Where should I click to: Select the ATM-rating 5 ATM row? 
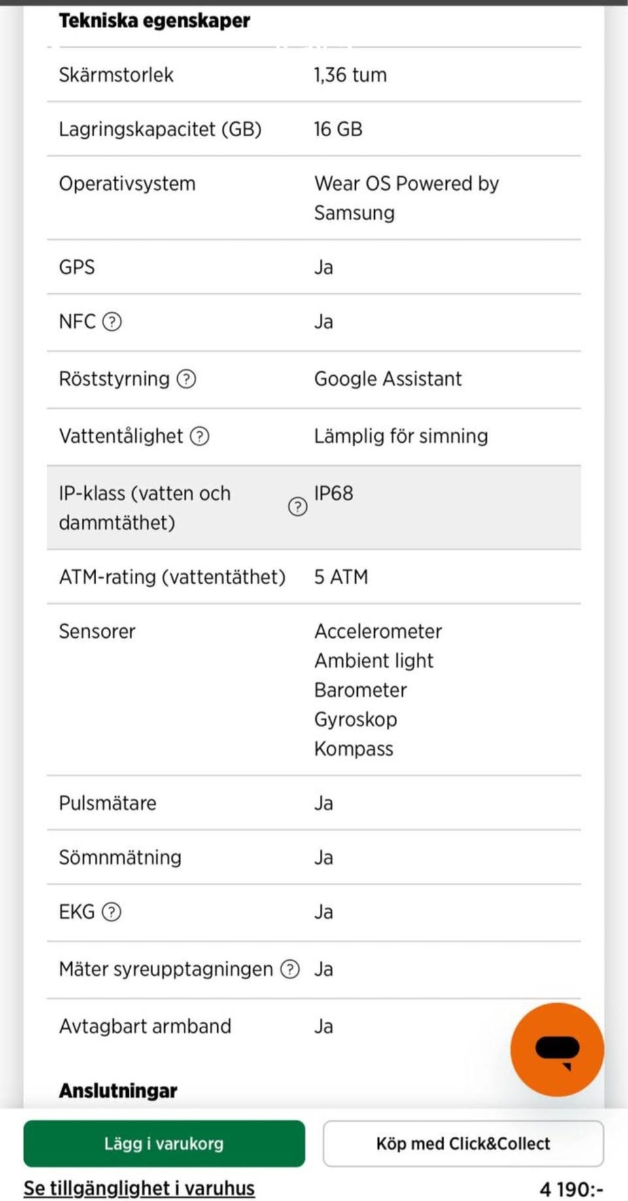[314, 577]
